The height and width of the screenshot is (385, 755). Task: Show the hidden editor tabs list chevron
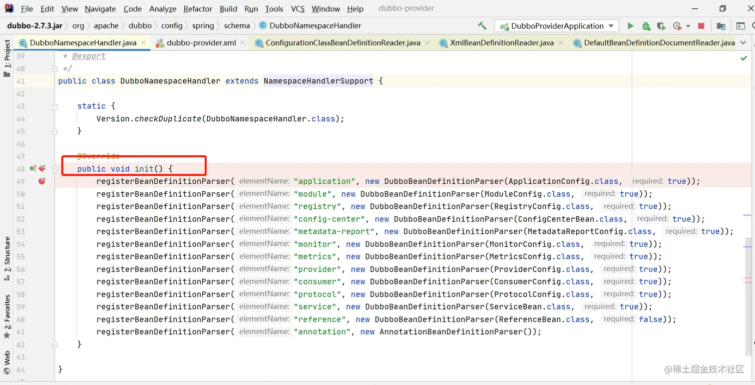743,43
